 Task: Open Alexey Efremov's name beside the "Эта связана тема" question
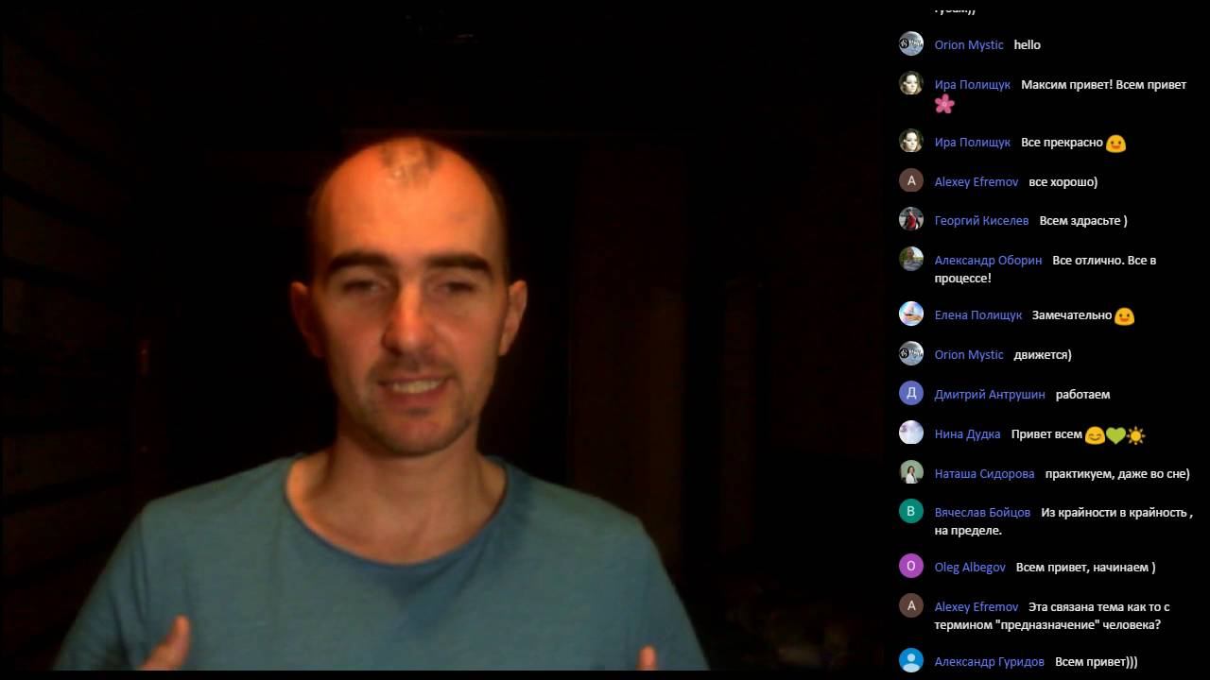977,606
